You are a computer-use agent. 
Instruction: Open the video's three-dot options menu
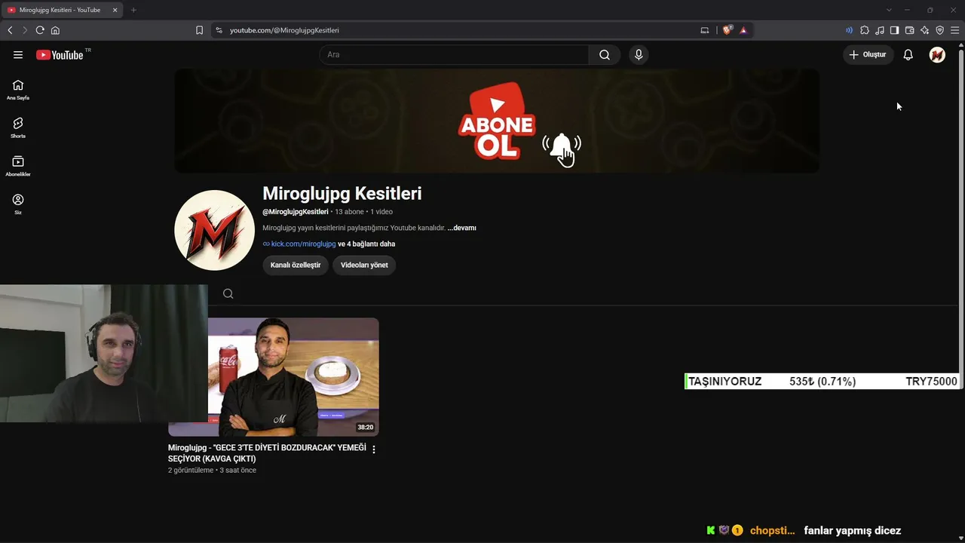point(374,449)
